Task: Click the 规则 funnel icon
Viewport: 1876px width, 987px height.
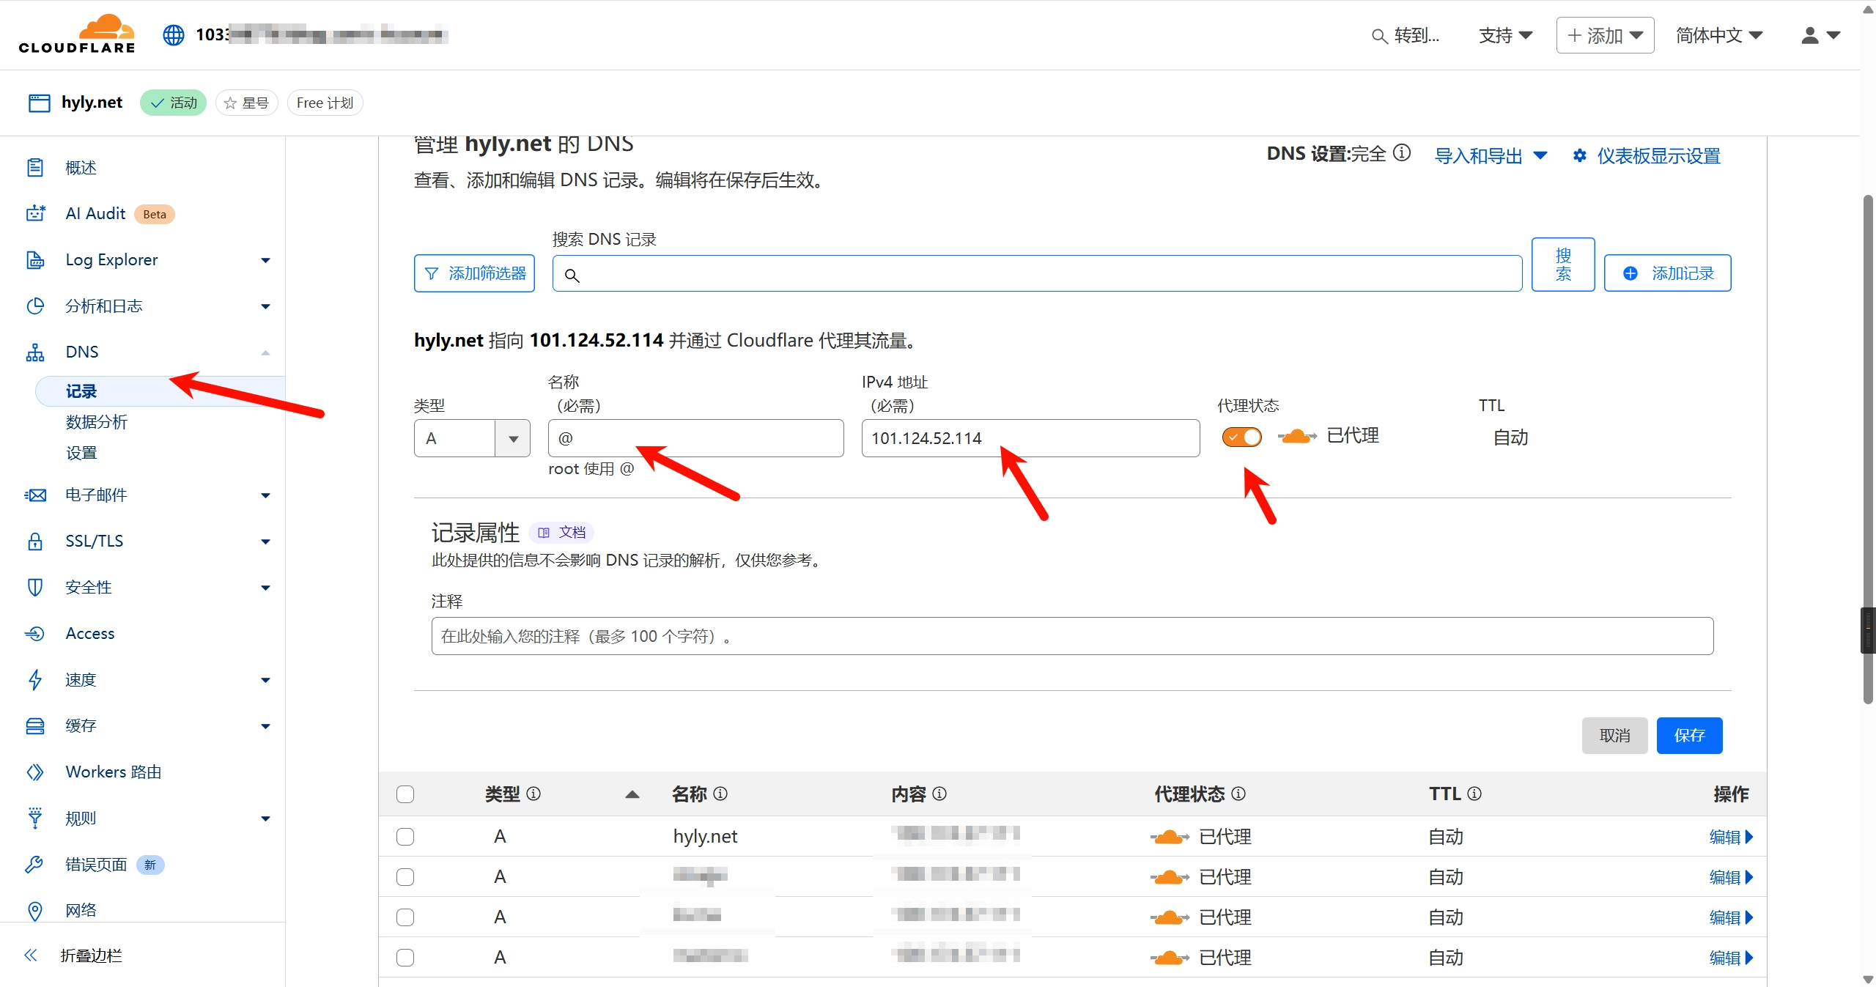Action: pyautogui.click(x=35, y=818)
